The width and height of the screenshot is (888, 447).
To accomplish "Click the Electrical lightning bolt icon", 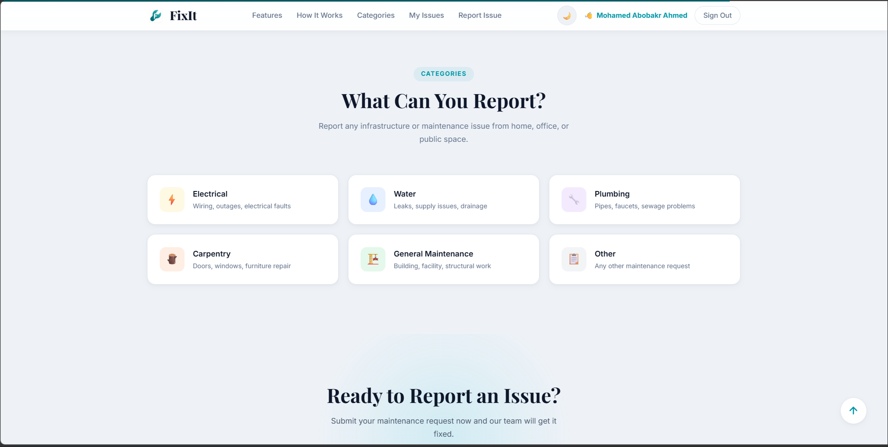I will 172,200.
